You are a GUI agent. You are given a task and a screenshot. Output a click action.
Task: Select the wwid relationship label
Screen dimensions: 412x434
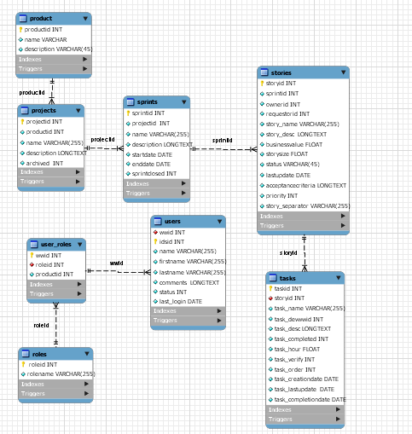pyautogui.click(x=116, y=263)
